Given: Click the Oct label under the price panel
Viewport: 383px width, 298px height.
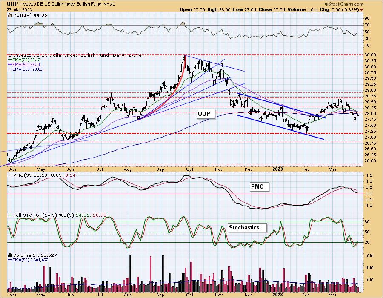Looking at the screenshot, I should pos(189,169).
